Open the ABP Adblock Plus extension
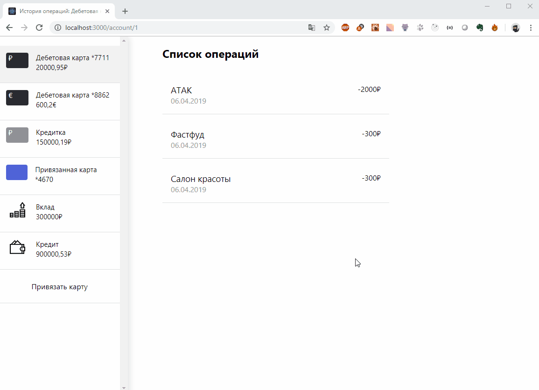The width and height of the screenshot is (539, 390). (345, 28)
